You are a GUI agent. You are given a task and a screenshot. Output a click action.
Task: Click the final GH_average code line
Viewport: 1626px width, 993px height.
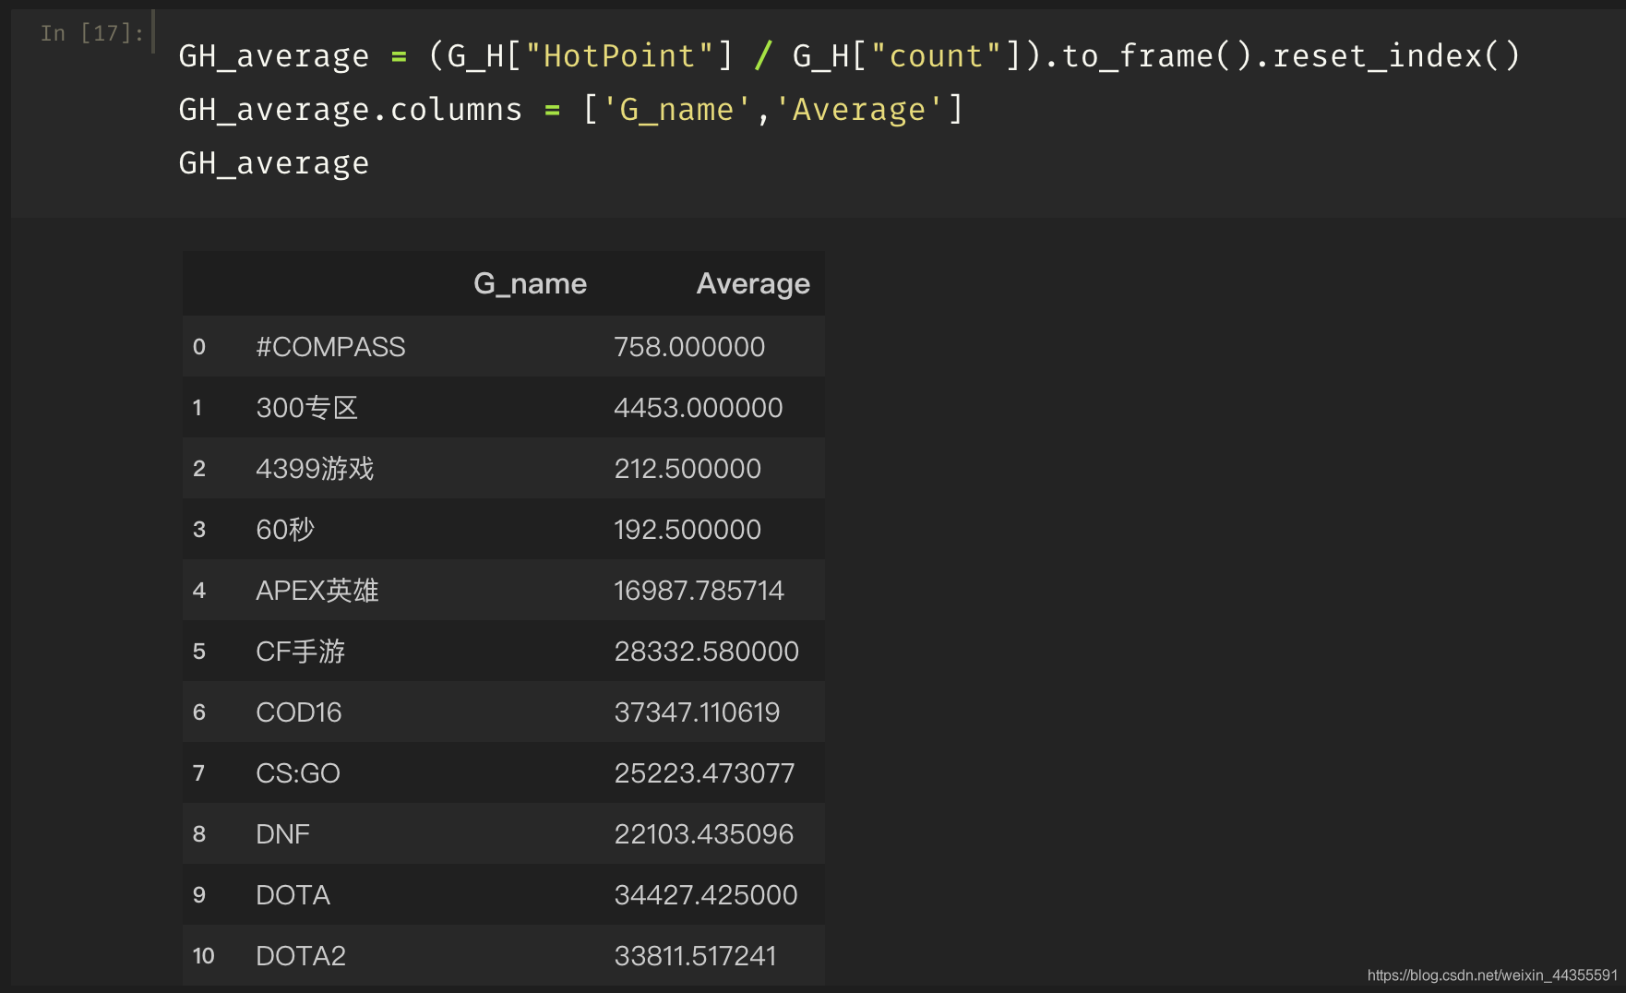pos(274,163)
